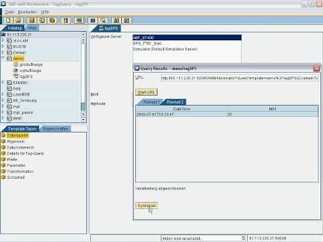Click the toolbar icon immediately left of trash
The image size is (323, 242).
coord(52,21)
